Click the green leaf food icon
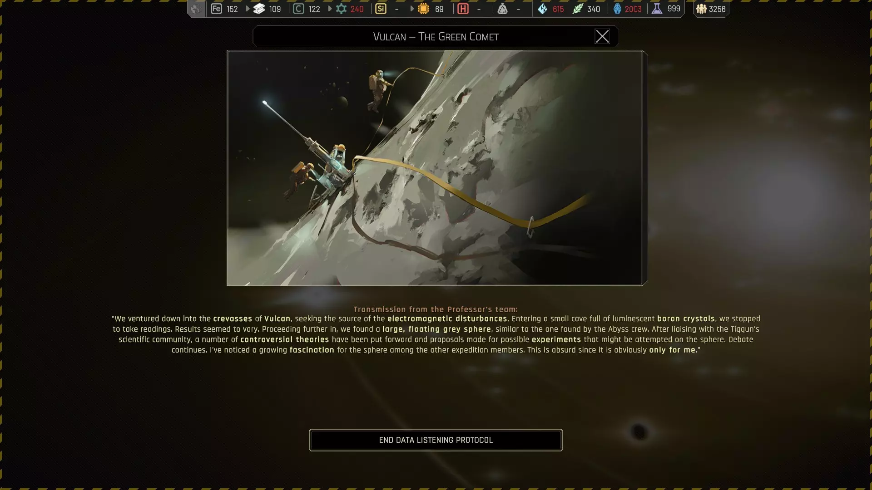872x490 pixels. pos(577,9)
